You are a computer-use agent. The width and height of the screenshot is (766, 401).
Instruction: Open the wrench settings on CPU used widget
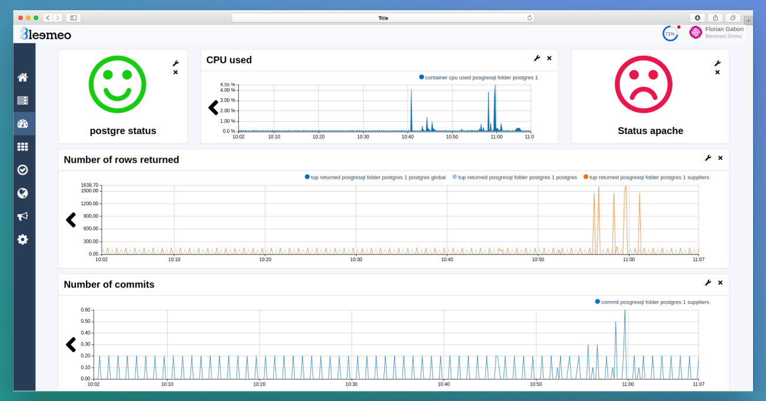tap(537, 58)
